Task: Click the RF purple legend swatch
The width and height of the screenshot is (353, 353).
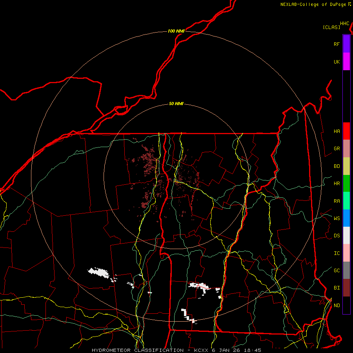Action: [x=346, y=44]
